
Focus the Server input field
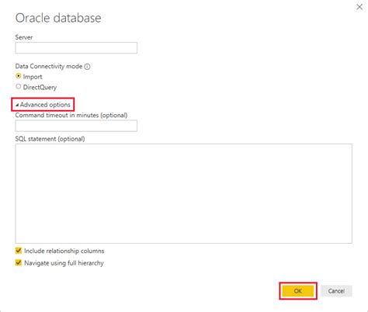76,48
